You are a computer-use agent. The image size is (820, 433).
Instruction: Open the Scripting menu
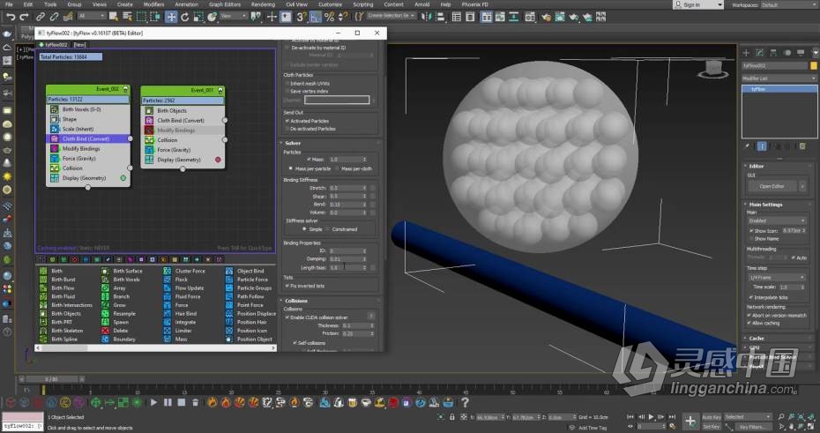click(x=363, y=4)
